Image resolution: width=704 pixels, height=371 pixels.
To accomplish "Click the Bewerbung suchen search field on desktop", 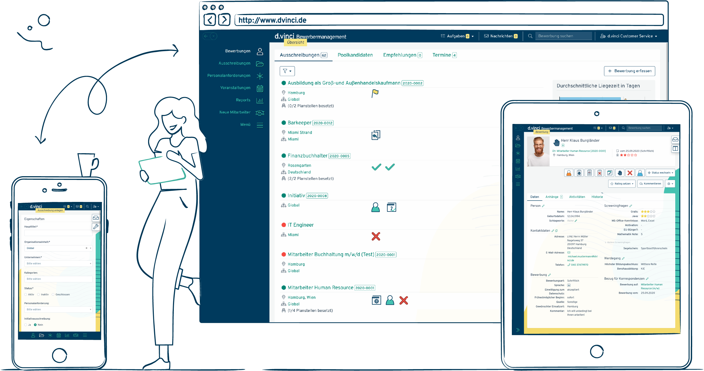I will [563, 36].
